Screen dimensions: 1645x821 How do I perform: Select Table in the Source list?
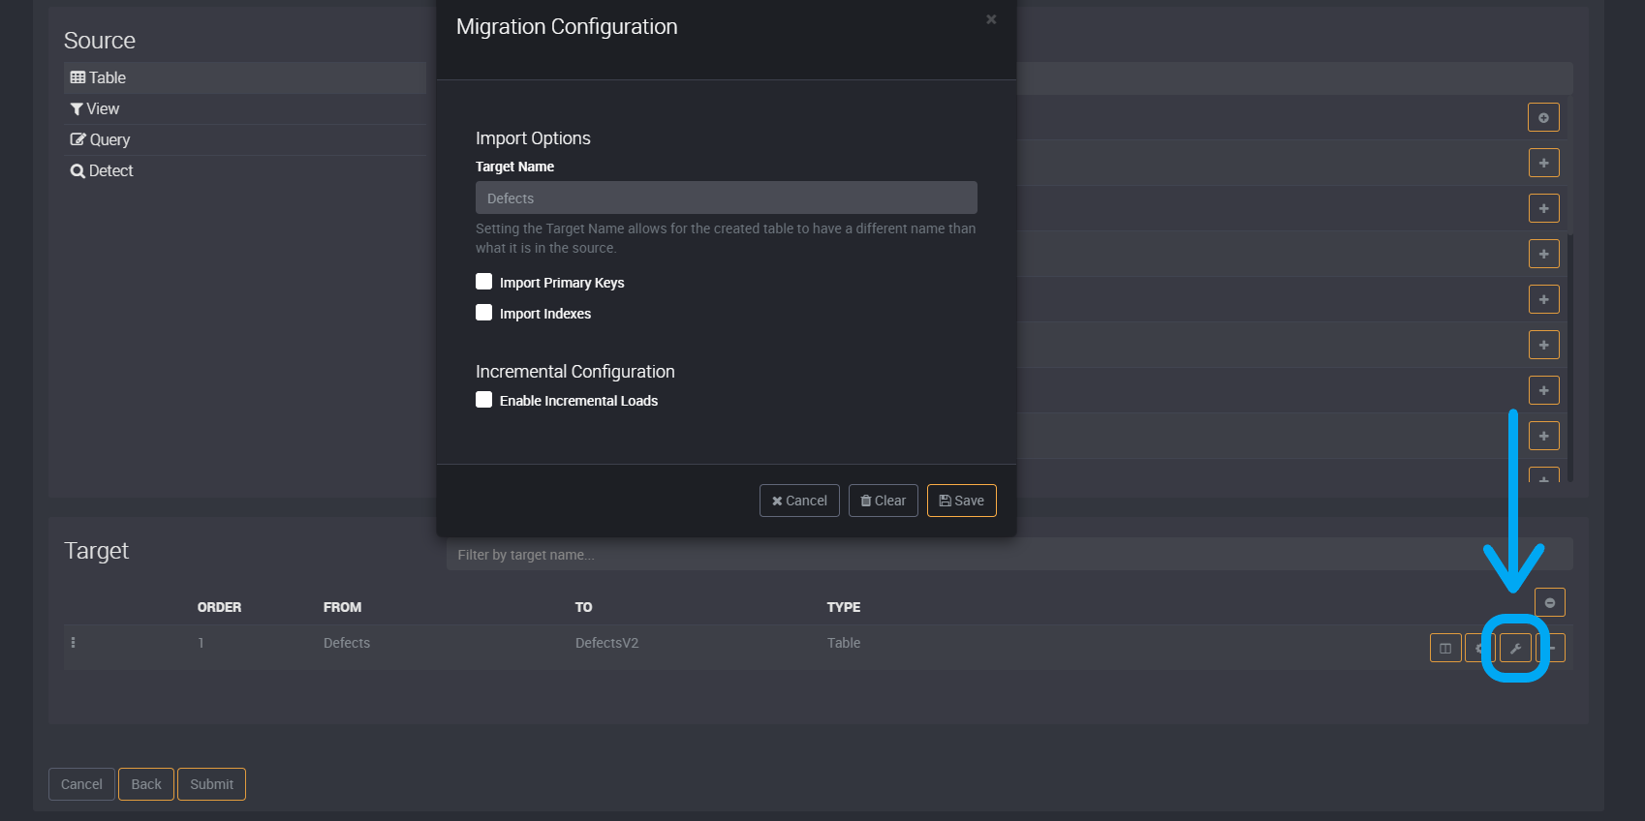(245, 77)
